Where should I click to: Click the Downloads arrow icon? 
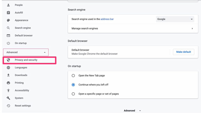(9, 75)
